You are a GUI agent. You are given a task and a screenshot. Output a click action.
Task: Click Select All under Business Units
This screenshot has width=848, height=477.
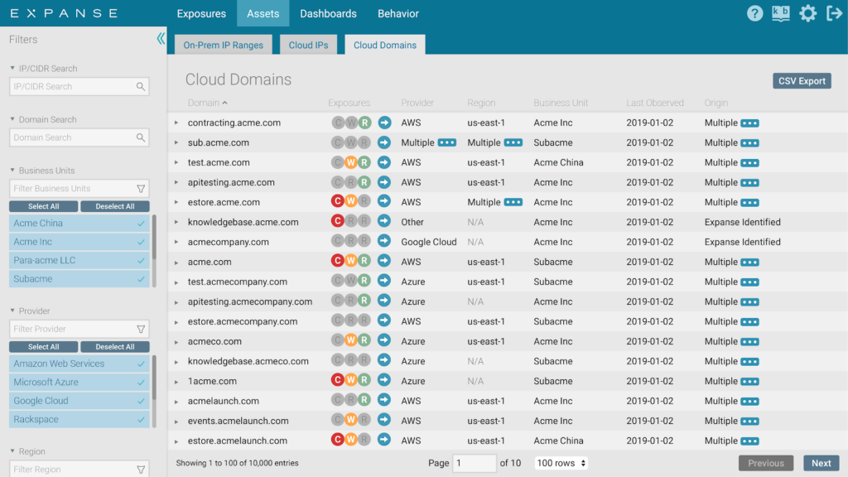[43, 206]
